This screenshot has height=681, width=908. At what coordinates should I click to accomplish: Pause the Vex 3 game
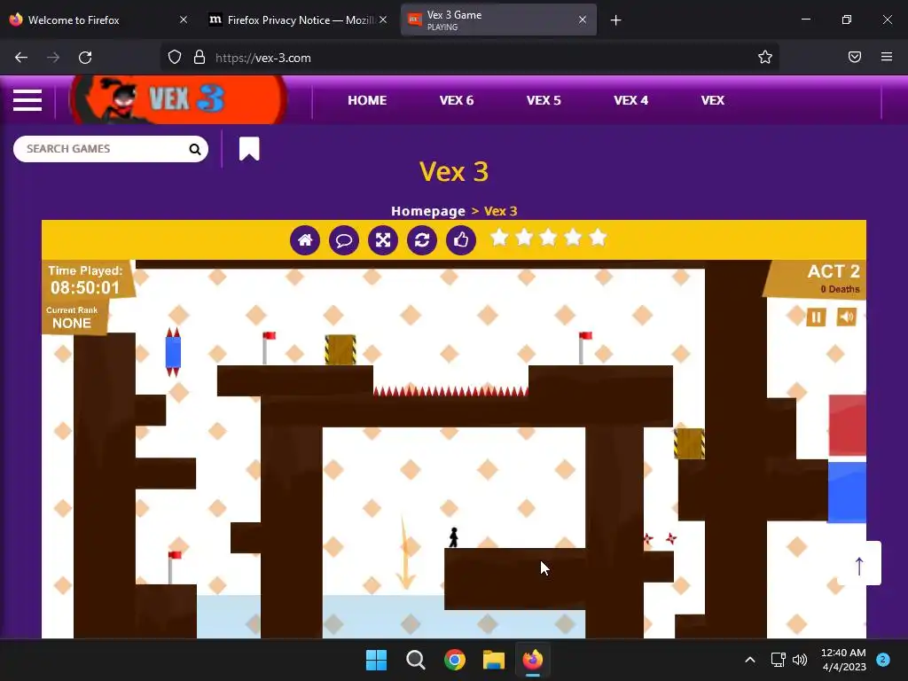[816, 317]
